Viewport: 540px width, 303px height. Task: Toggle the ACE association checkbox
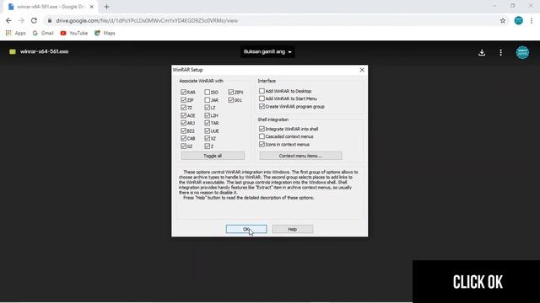click(x=183, y=115)
